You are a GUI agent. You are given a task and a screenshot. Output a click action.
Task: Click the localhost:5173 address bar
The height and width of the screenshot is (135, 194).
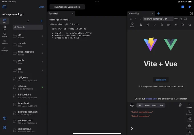tap(158, 19)
